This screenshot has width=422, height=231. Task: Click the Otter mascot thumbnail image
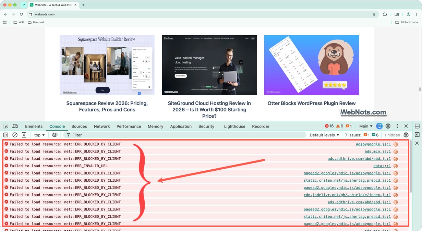(x=312, y=65)
